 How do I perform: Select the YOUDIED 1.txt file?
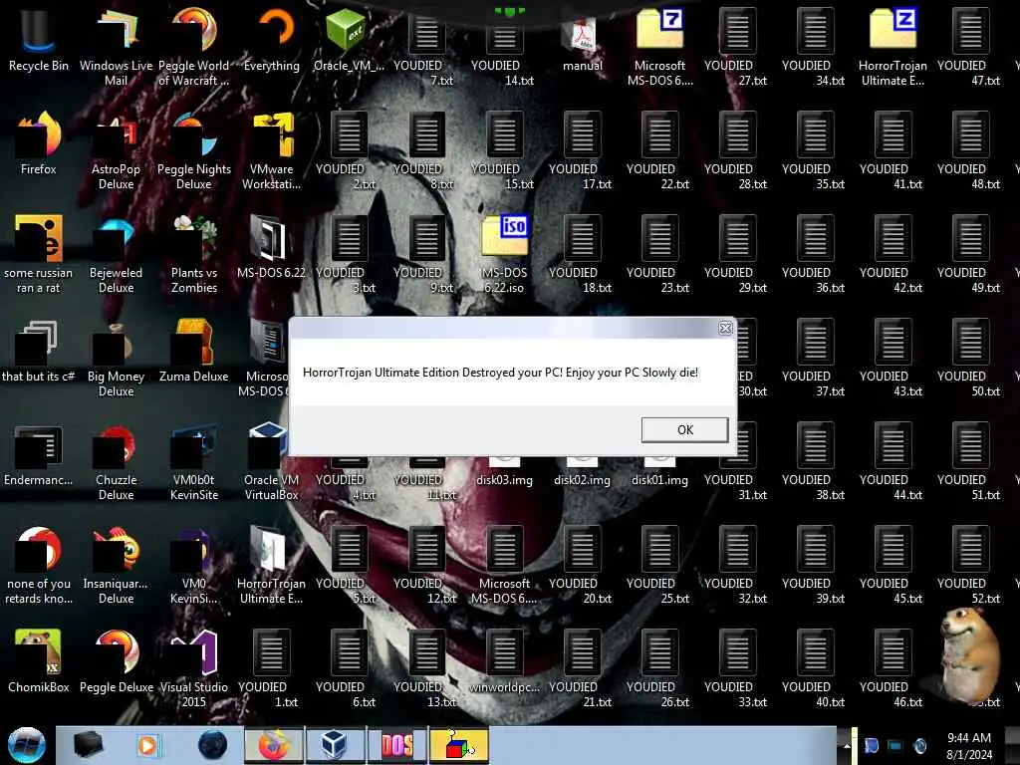(x=271, y=669)
